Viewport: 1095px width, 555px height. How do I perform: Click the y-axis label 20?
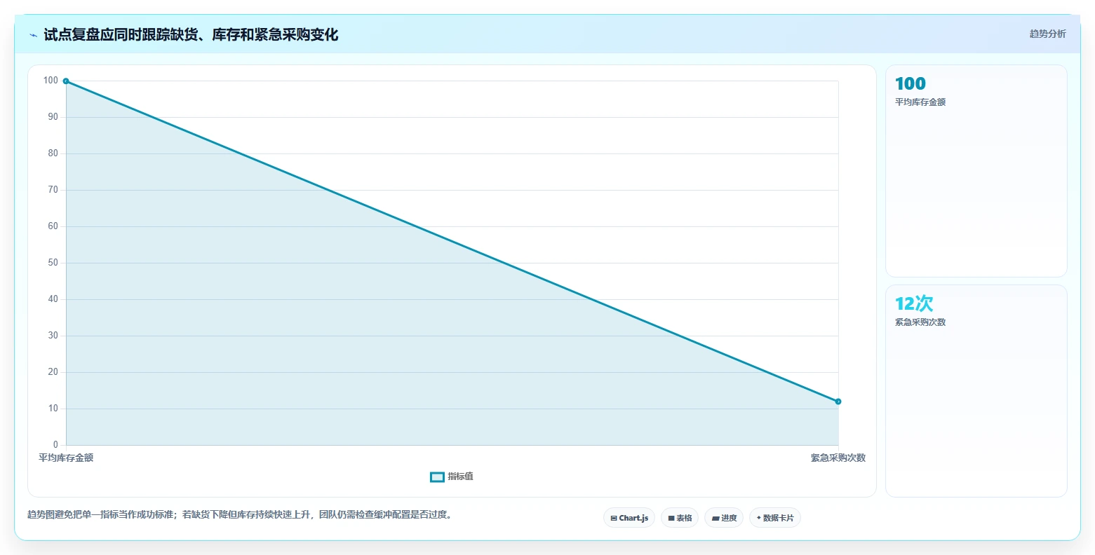[53, 372]
